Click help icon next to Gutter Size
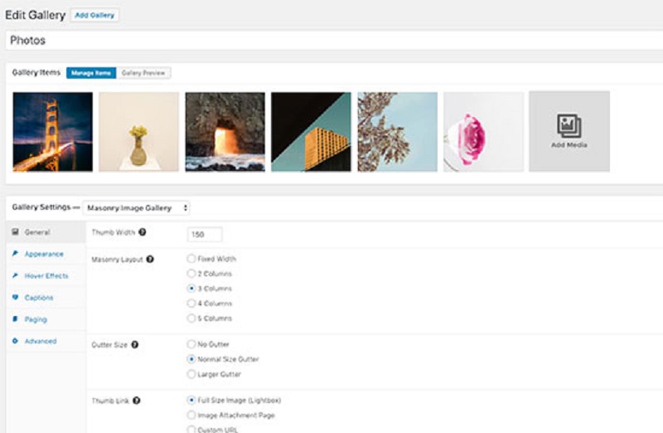 click(135, 344)
